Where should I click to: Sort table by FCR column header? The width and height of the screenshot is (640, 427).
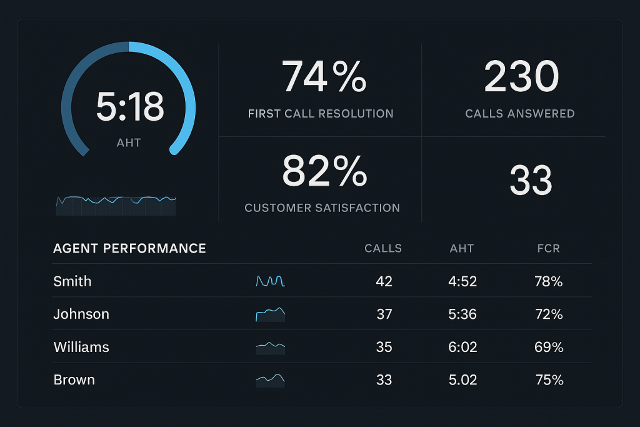click(x=548, y=248)
